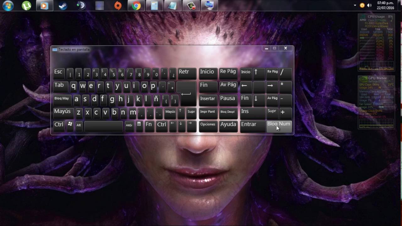Click the large Enter arrow key
Screen dimensions: 402x226
(186, 94)
